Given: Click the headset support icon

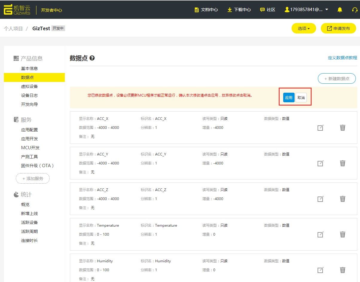Looking at the screenshot, I should pos(355,10).
